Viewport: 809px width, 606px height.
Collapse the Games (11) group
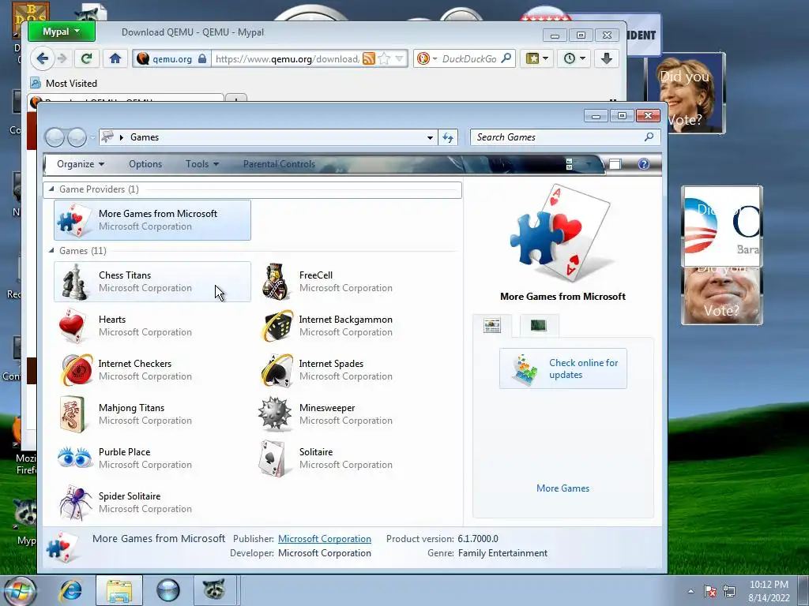click(x=51, y=250)
